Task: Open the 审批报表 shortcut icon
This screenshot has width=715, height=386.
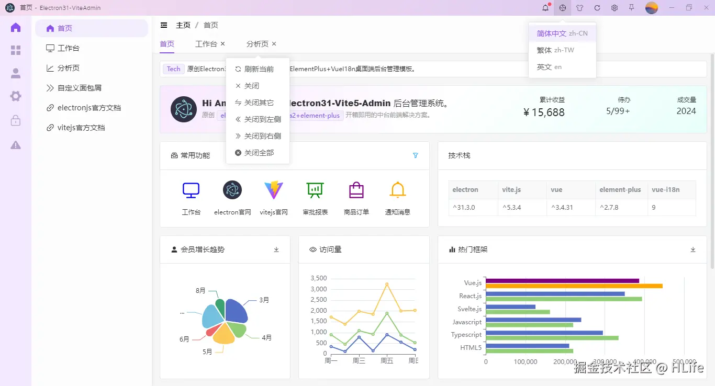Action: pyautogui.click(x=315, y=190)
